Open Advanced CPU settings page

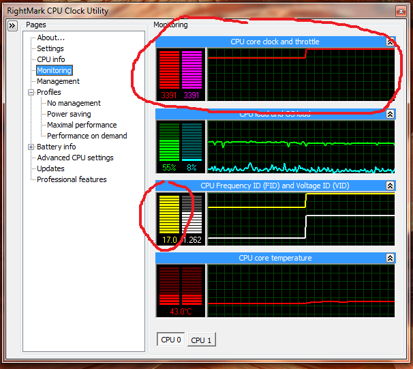75,158
